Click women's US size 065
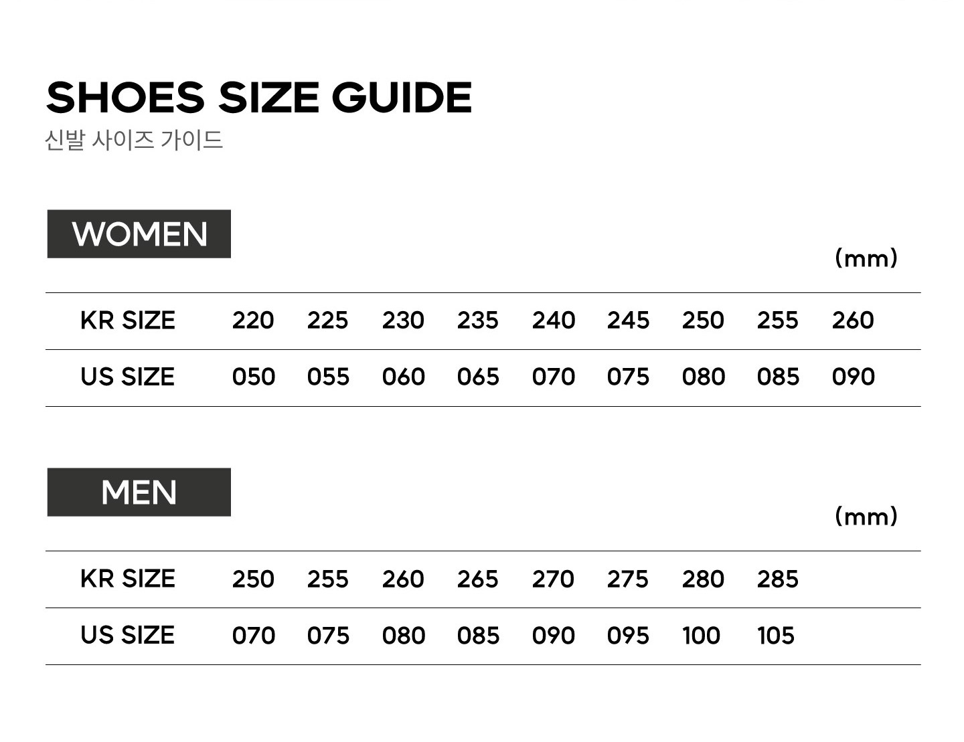The width and height of the screenshot is (964, 742). [478, 377]
